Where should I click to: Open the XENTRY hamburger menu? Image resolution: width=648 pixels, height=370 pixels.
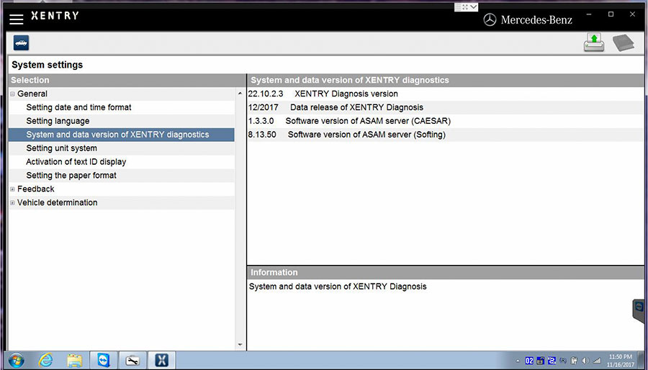tap(16, 19)
